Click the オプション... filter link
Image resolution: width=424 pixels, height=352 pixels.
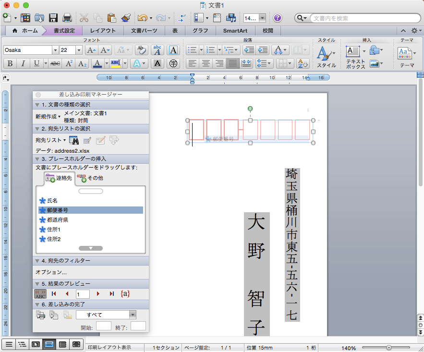51,272
